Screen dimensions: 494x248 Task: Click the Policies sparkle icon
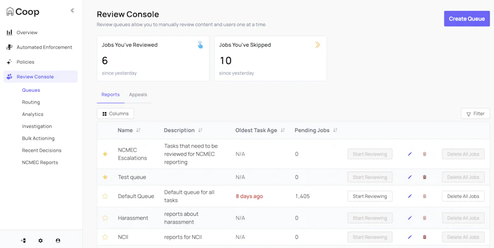pos(9,62)
